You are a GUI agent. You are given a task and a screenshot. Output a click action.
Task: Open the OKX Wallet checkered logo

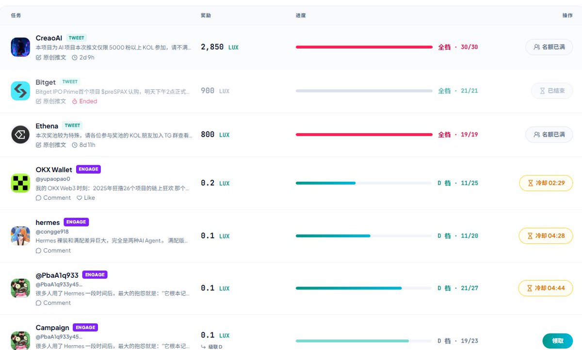tap(20, 183)
